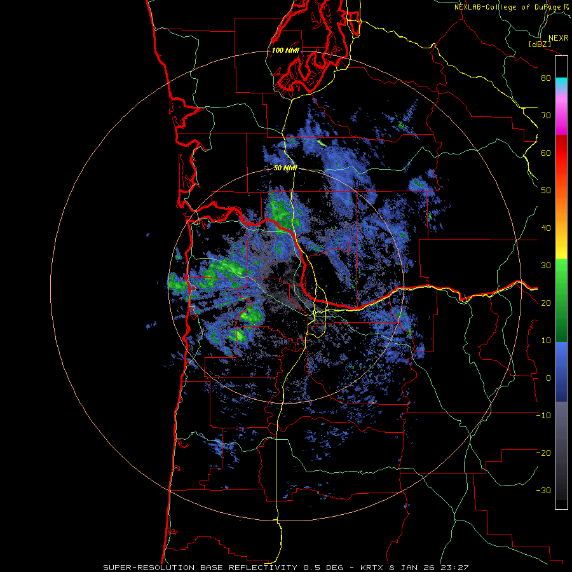
Task: Click the NEXLAB-College of DuPage label
Action: [x=508, y=7]
